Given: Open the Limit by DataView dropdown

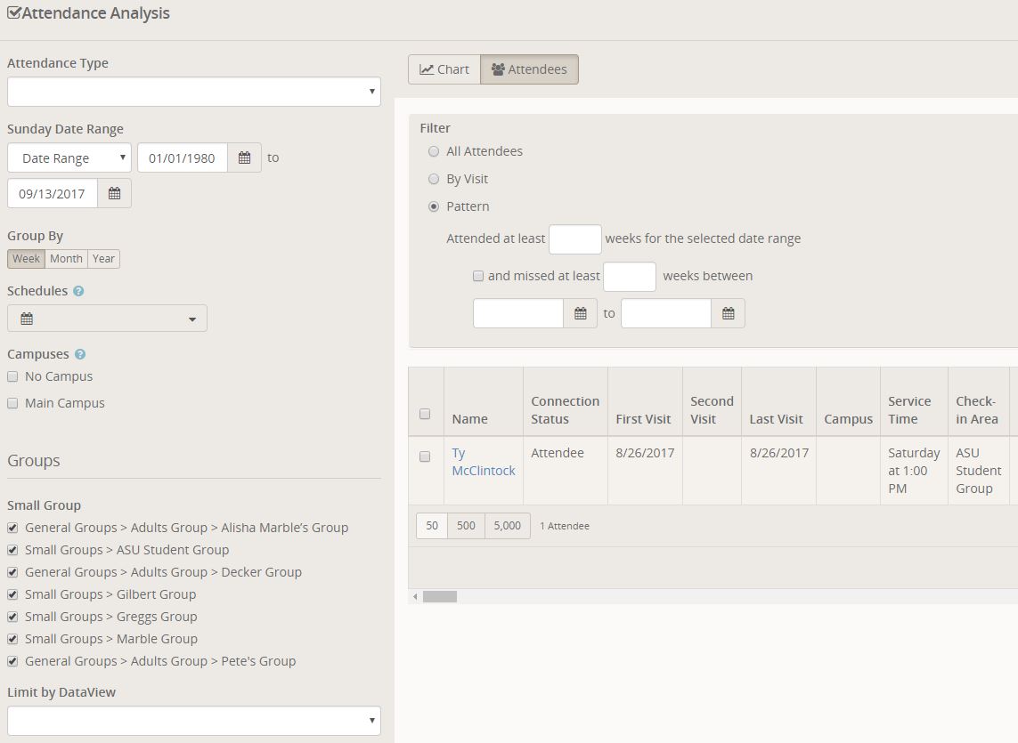Looking at the screenshot, I should pyautogui.click(x=193, y=721).
